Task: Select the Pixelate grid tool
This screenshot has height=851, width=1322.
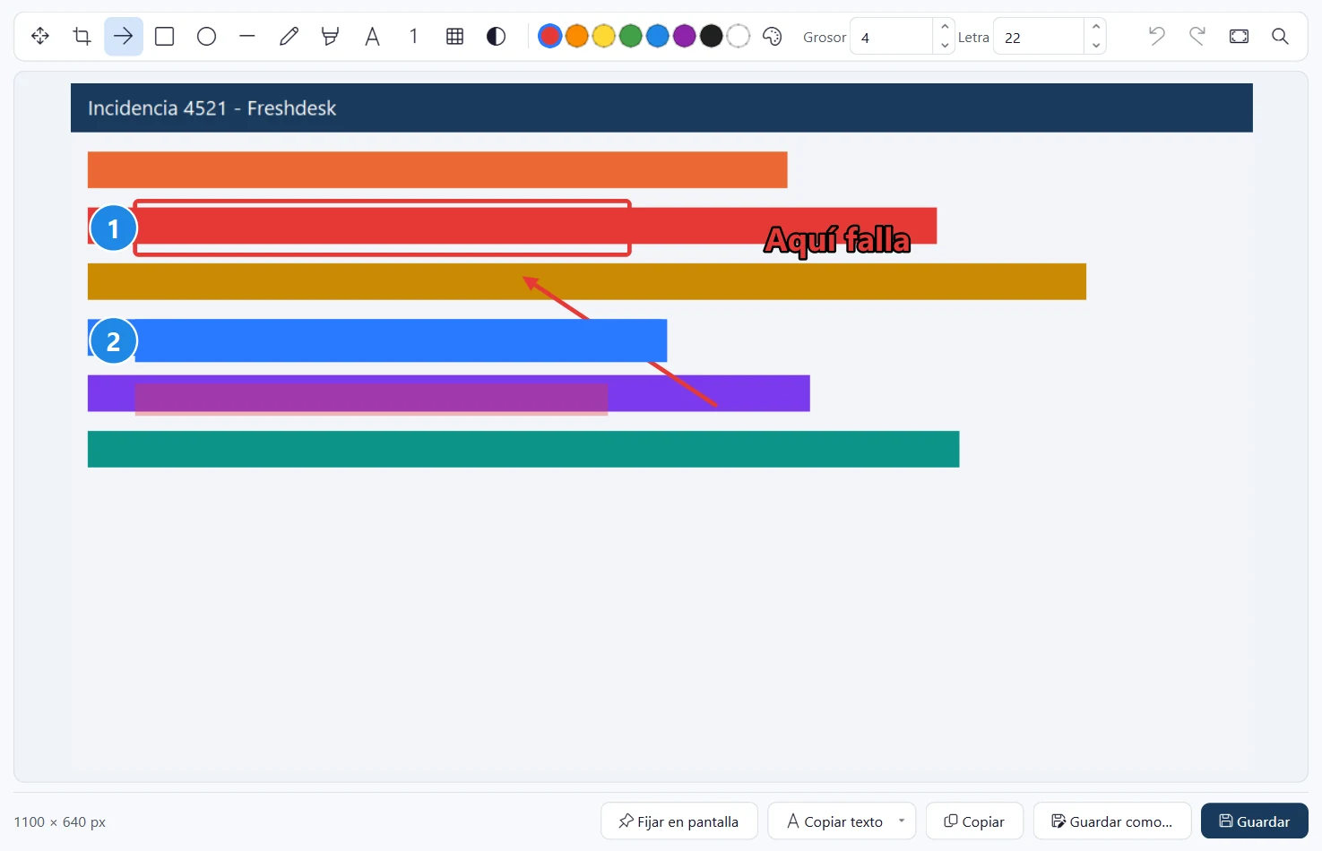Action: 454,37
